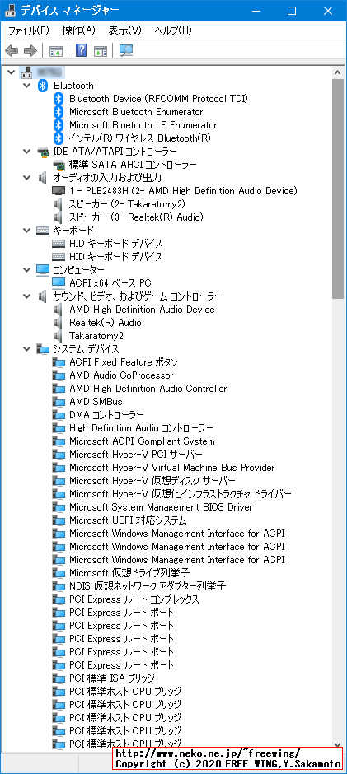
Task: Click the vertical scrollbar thumb
Action: 338,189
